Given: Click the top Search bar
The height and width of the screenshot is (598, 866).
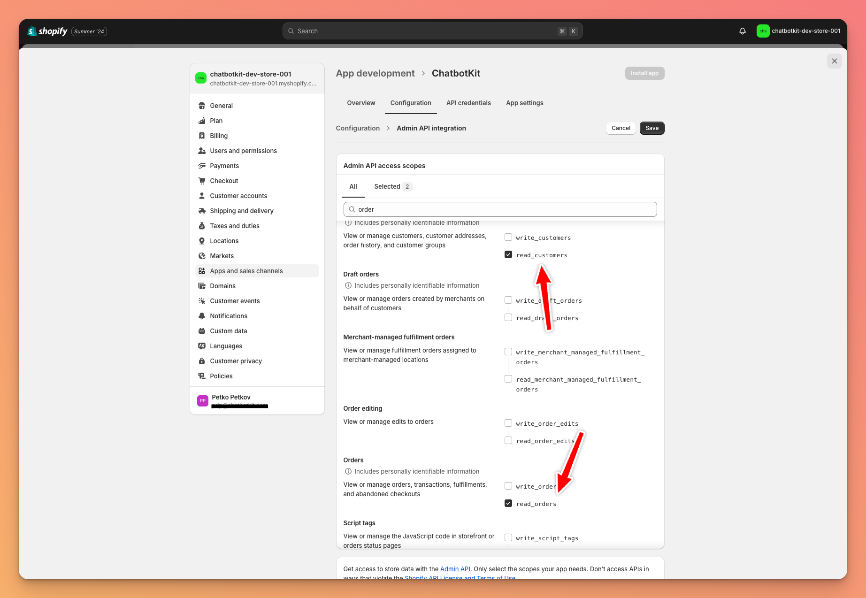Looking at the screenshot, I should 432,31.
